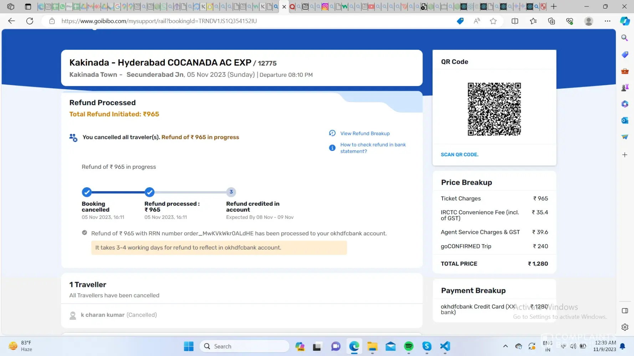Launch Visual Studio Code from taskbar
This screenshot has height=356, width=634.
pos(445,346)
